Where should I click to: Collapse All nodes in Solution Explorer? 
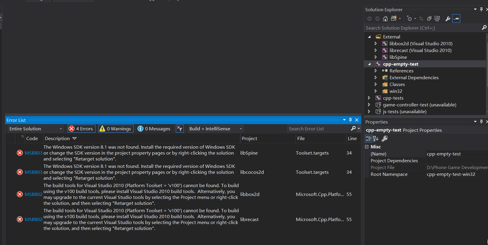tap(429, 19)
